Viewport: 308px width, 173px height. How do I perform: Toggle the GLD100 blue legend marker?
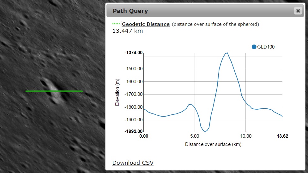tap(254, 47)
